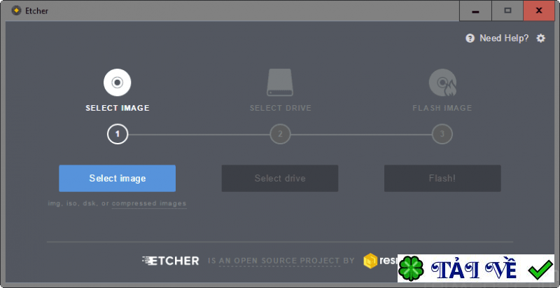Image resolution: width=560 pixels, height=288 pixels.
Task: Click the Select image button
Action: [x=117, y=178]
